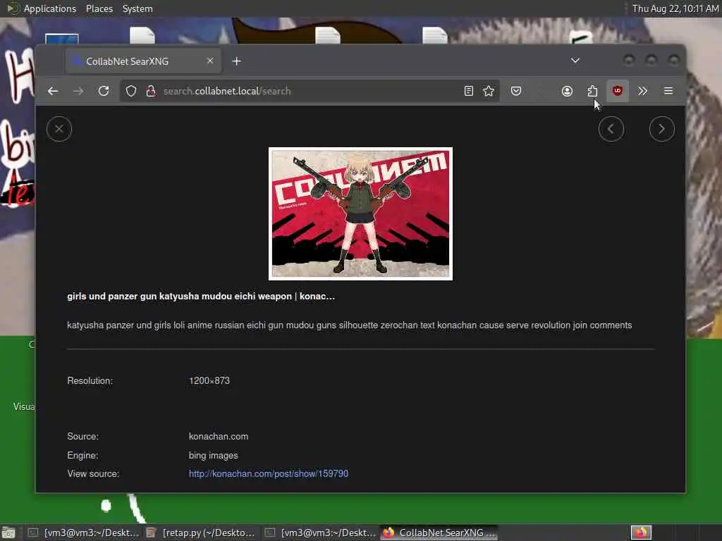Switch to retap.py editor taskbar item

click(201, 533)
